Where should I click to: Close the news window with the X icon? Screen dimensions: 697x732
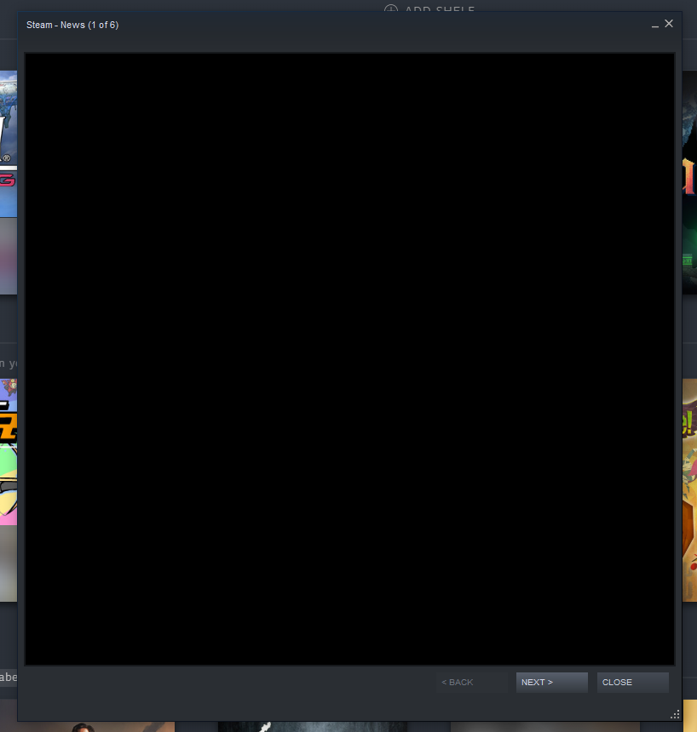tap(669, 23)
